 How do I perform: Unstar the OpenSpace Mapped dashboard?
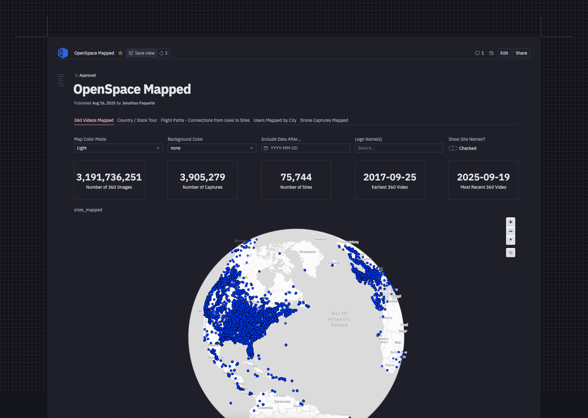[x=120, y=53]
